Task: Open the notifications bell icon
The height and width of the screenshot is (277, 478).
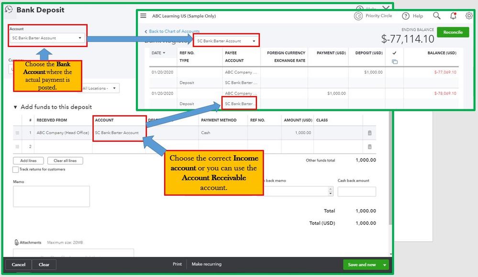Action: [x=453, y=16]
